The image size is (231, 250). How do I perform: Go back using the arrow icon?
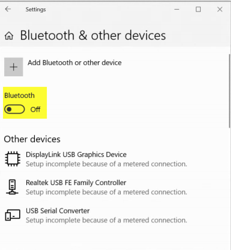click(8, 9)
